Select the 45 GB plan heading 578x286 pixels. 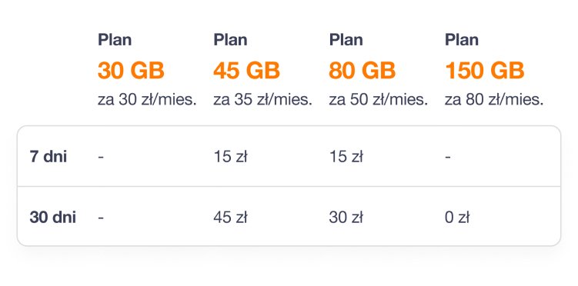(x=246, y=71)
